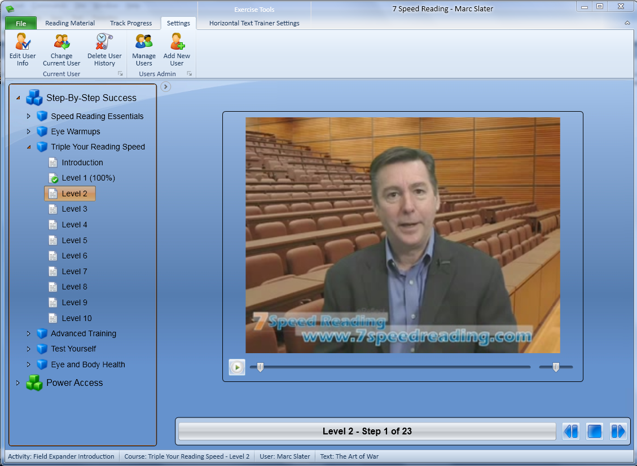The image size is (637, 466).
Task: Go to the next step arrow
Action: [618, 432]
